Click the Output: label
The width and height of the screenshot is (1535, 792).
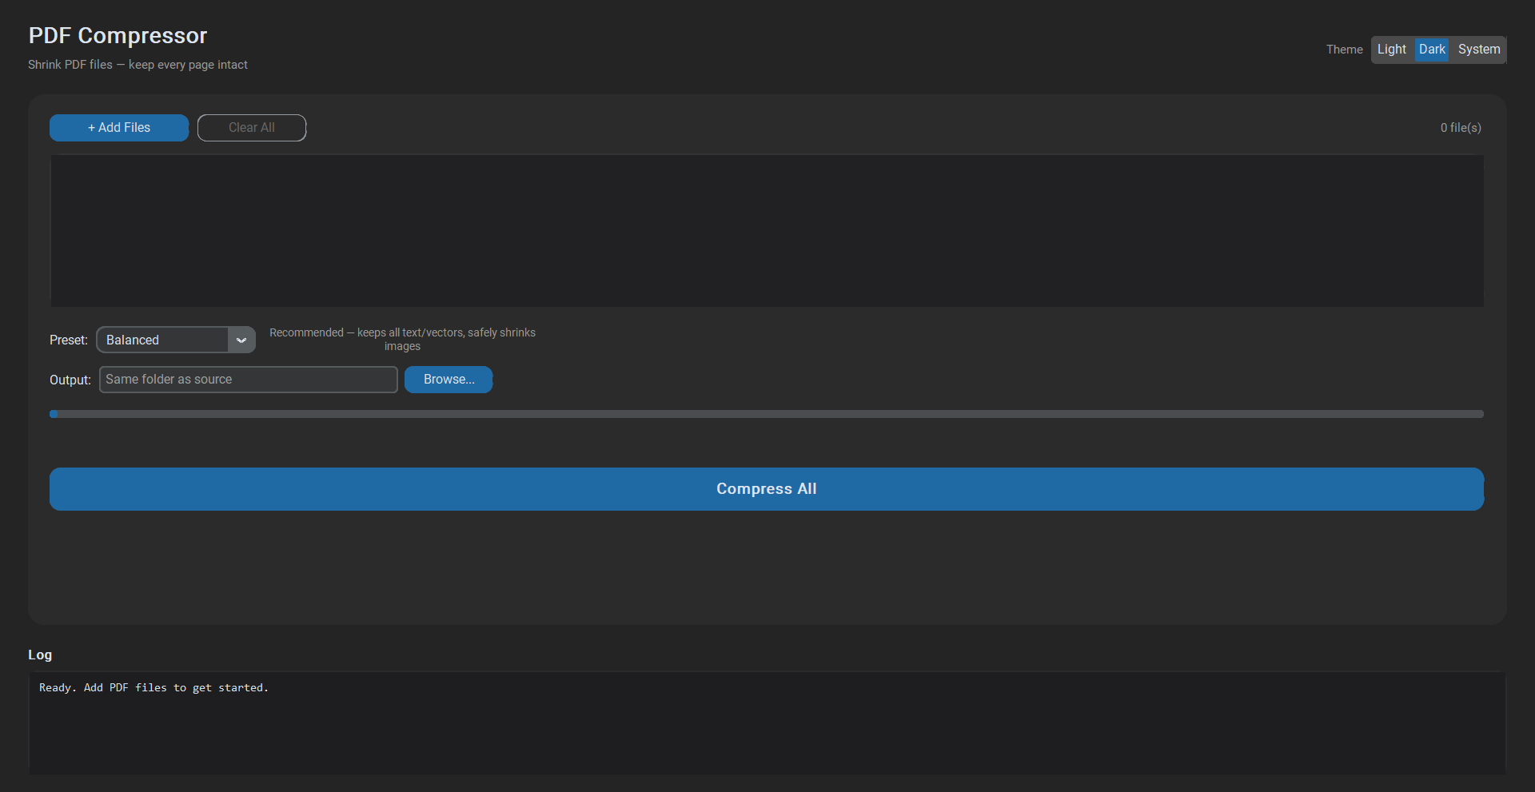(x=70, y=380)
